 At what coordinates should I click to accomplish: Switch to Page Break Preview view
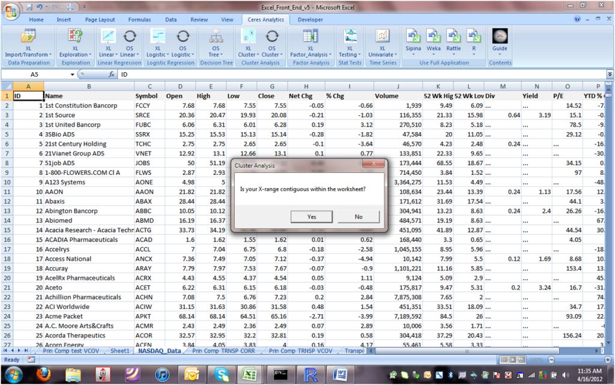pyautogui.click(x=522, y=360)
